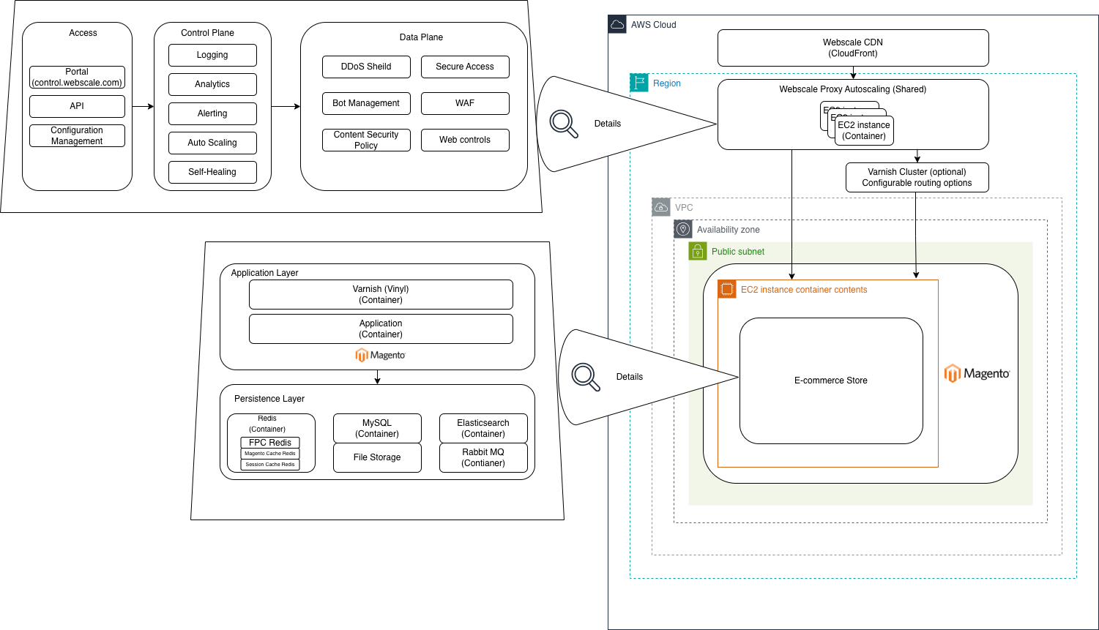Select the WAF box in Data Plane
The image size is (1099, 630).
coord(465,103)
